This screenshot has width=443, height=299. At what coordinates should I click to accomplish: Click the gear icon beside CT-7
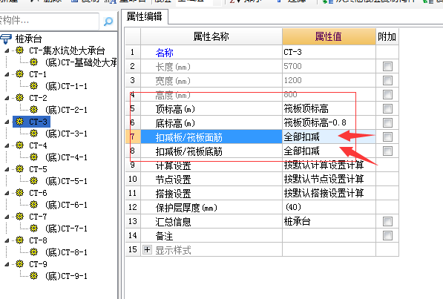(x=19, y=217)
